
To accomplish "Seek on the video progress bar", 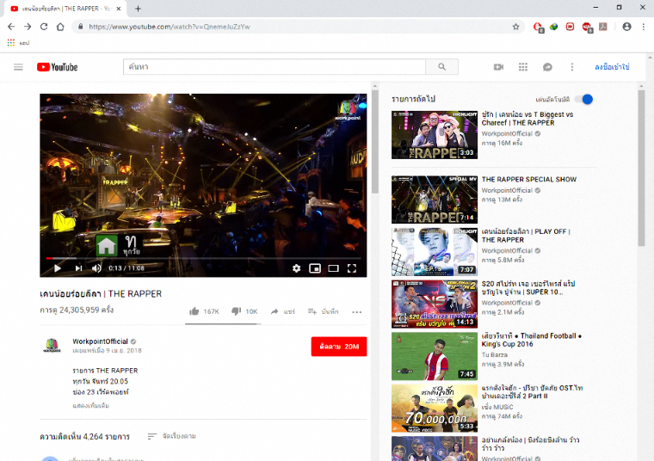I will coord(203,258).
